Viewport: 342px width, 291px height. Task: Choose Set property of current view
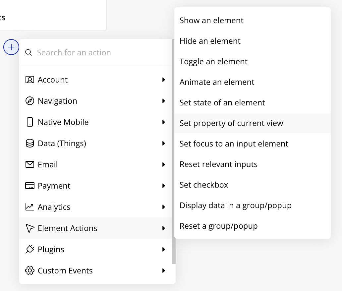tap(253, 123)
